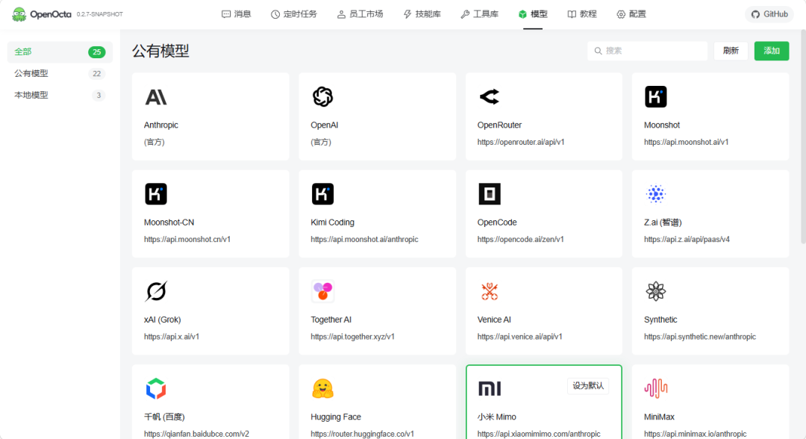
Task: Click the MiniMax waveform logo
Action: 656,389
